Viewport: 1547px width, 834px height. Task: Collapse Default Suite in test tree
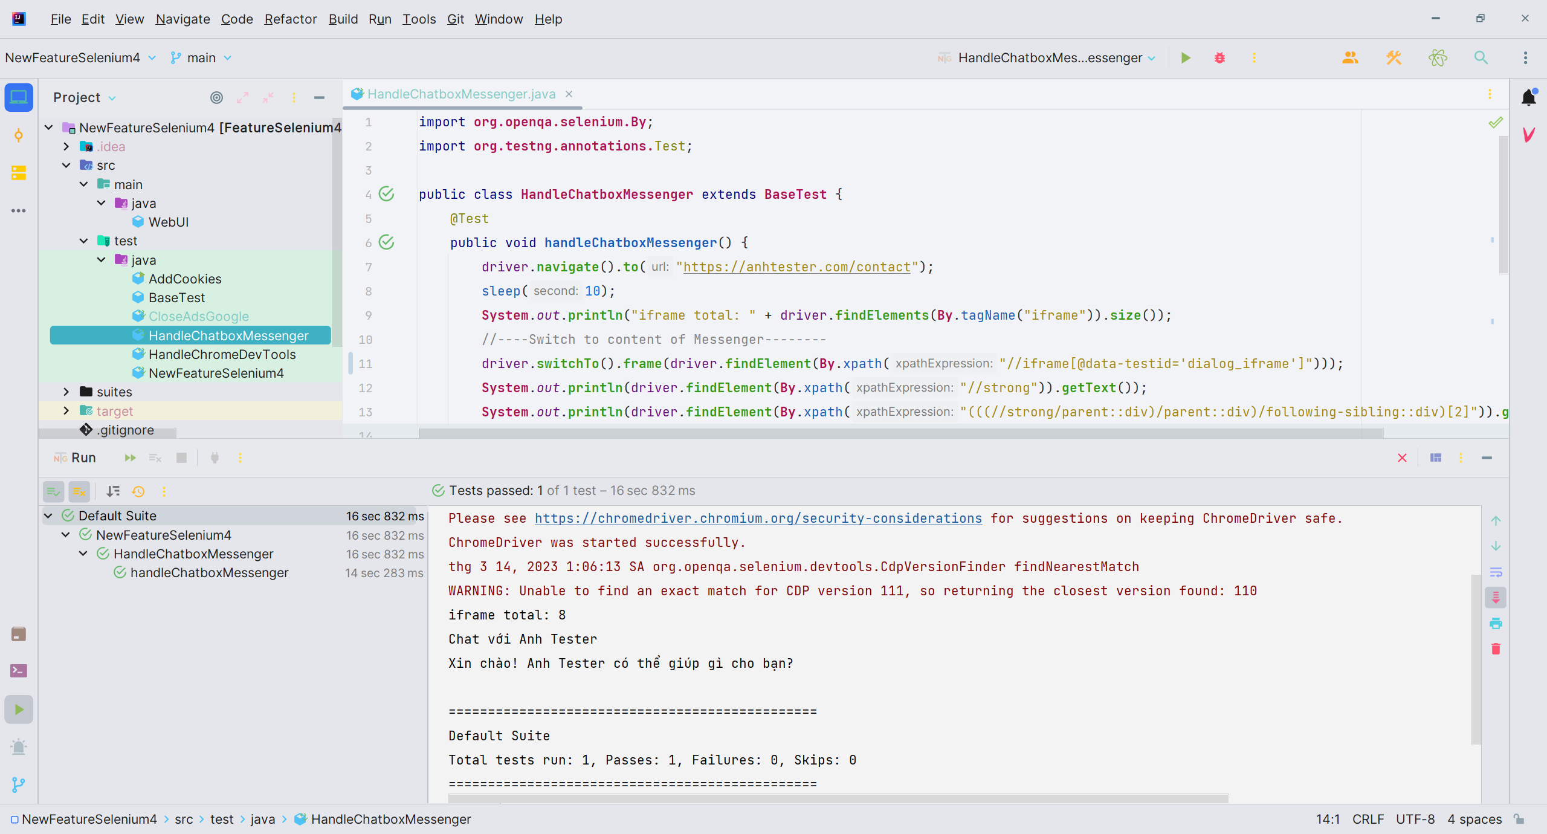click(x=48, y=516)
